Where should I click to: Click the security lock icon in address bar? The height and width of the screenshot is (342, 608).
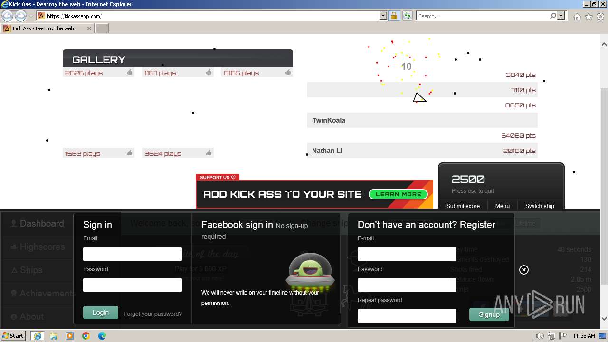click(394, 16)
